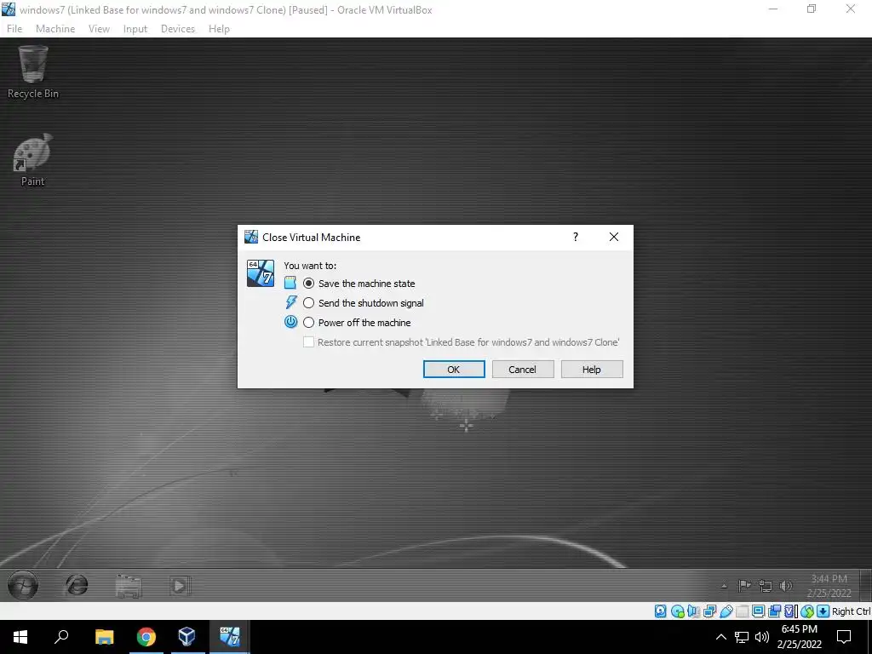Screen dimensions: 872x654
Task: Open the Devices menu
Action: click(x=178, y=29)
